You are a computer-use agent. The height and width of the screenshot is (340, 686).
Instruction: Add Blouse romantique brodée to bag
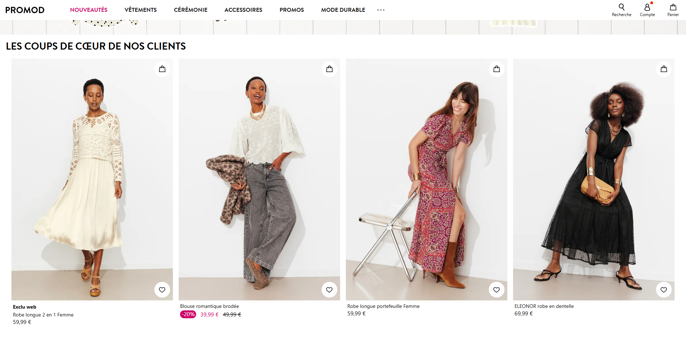pos(329,69)
